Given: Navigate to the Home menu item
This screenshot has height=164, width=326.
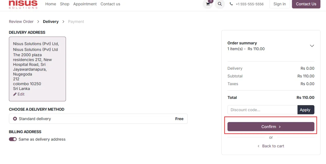Looking at the screenshot, I should (x=51, y=4).
